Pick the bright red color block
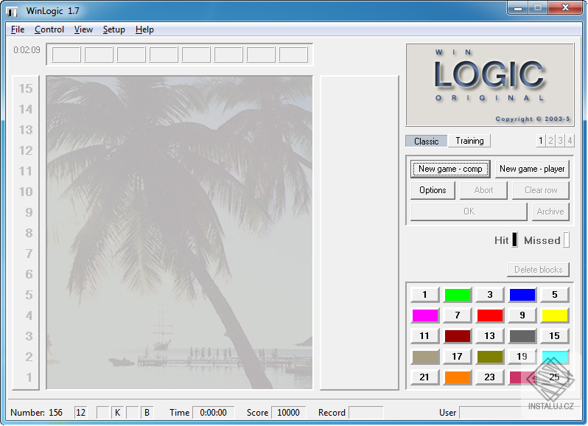The height and width of the screenshot is (426, 588). click(490, 315)
